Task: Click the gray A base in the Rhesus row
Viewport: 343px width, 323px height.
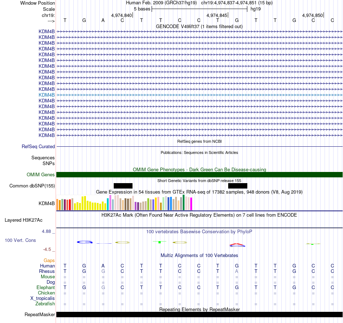Action: [x=237, y=271]
